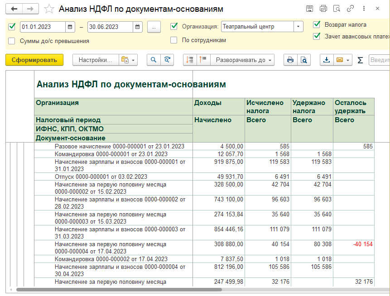
Task: Expand all groups icon in toolbar
Action: click(x=203, y=60)
